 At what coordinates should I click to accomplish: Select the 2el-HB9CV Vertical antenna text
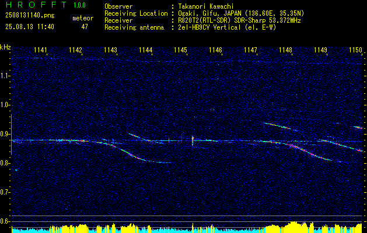[227, 27]
